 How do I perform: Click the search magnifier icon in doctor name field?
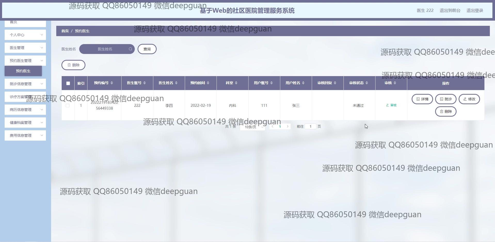point(130,49)
